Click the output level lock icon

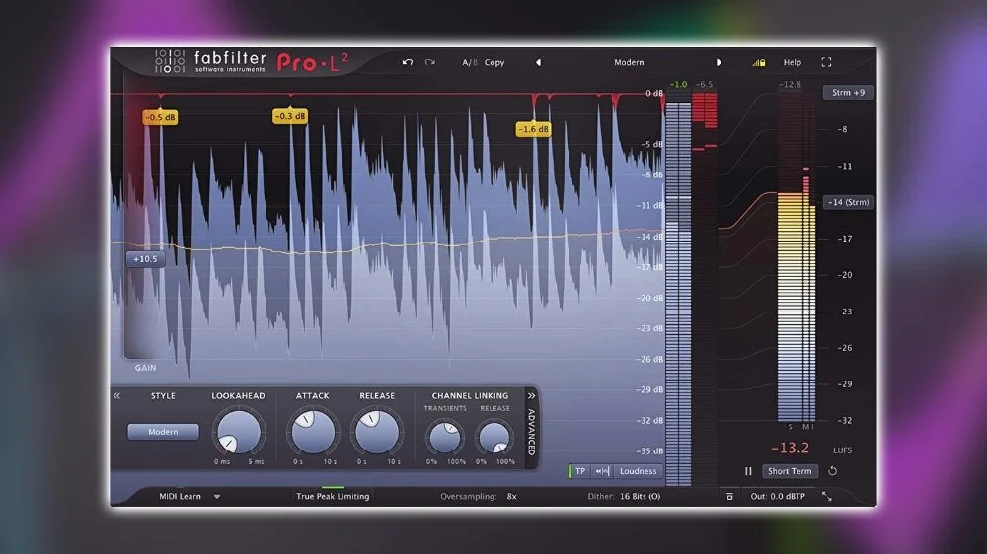759,62
